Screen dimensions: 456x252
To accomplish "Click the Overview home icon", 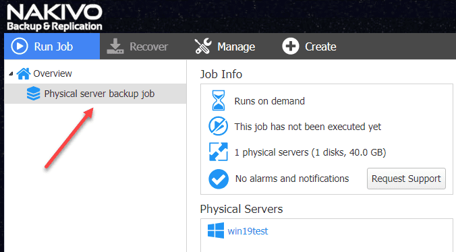I will click(24, 73).
